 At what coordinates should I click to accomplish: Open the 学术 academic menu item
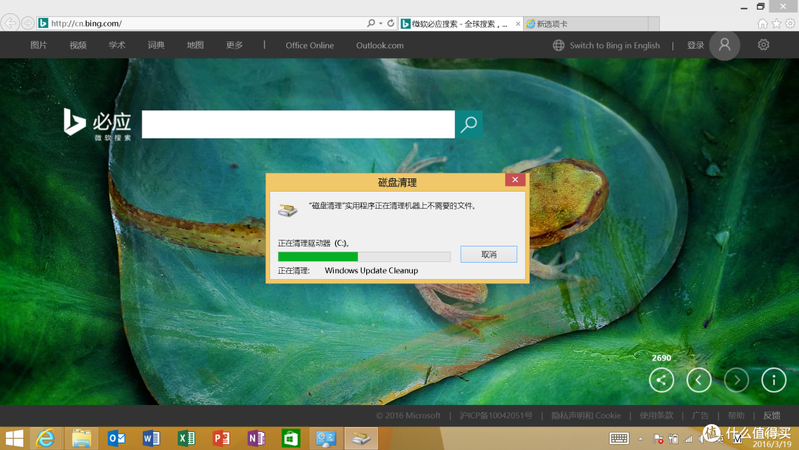click(x=117, y=45)
